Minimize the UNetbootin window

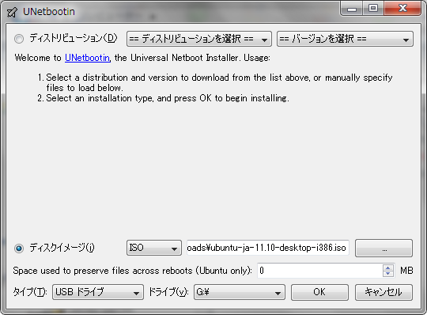(352, 9)
